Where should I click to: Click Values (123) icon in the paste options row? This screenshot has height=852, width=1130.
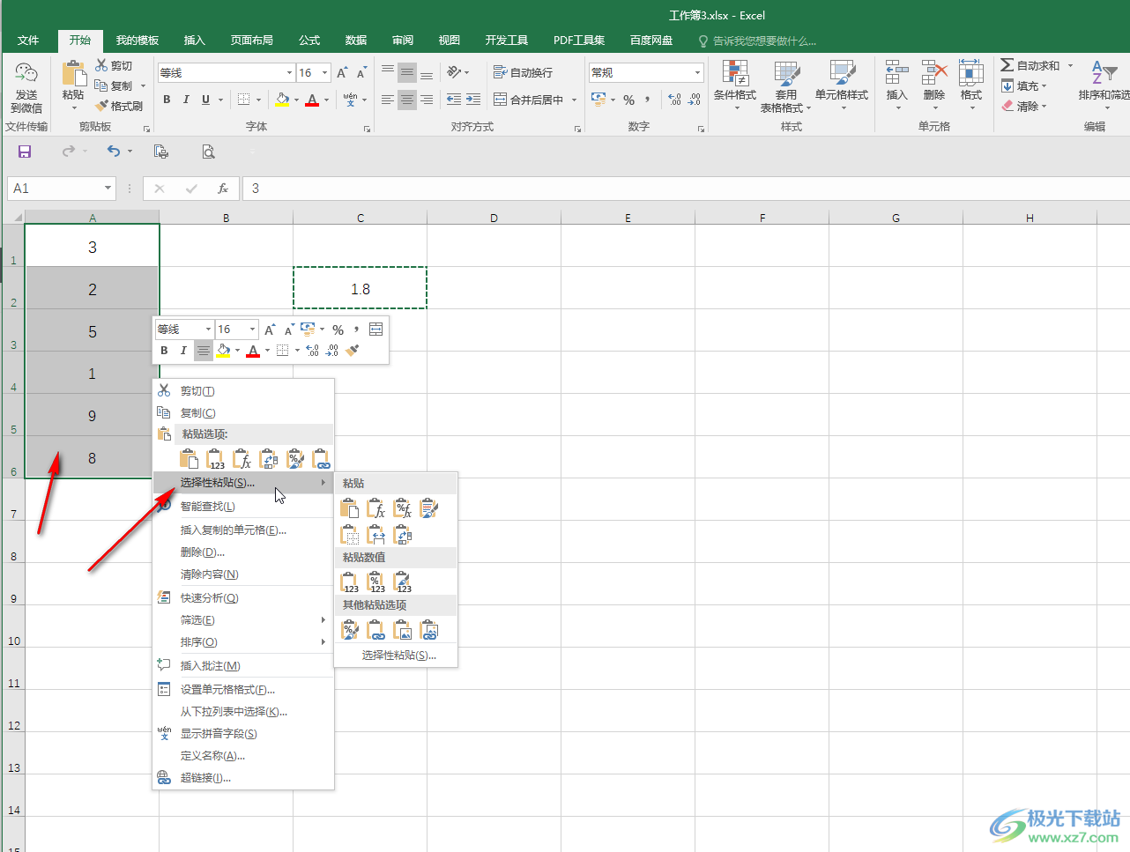coord(216,459)
